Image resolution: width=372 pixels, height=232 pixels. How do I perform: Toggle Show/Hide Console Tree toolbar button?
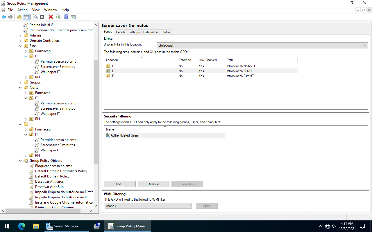[x=26, y=17]
